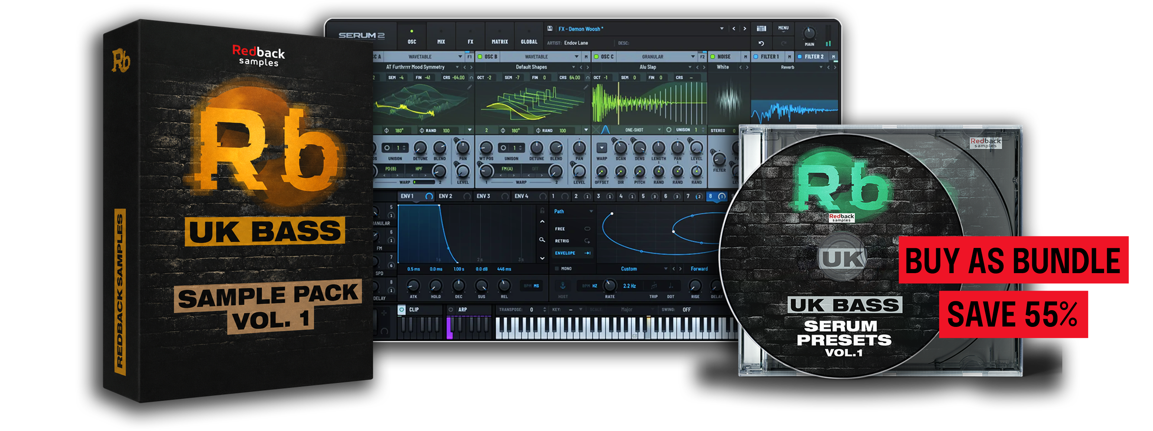Open the LFO Path mode dropdown
This screenshot has width=1153, height=431.
coord(591,211)
